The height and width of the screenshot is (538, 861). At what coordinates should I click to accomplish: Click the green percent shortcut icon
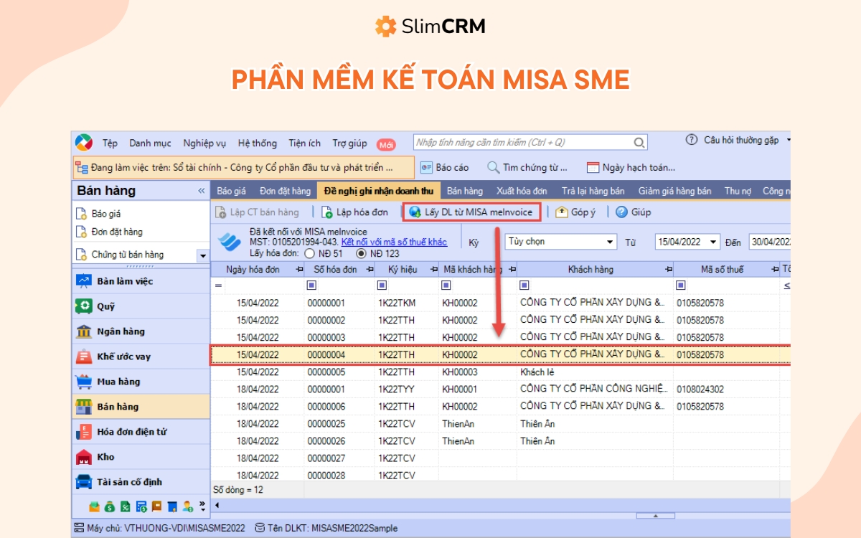point(126,506)
